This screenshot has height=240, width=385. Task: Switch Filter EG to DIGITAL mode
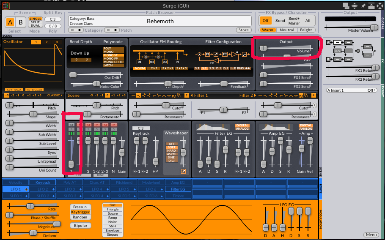pos(242,125)
